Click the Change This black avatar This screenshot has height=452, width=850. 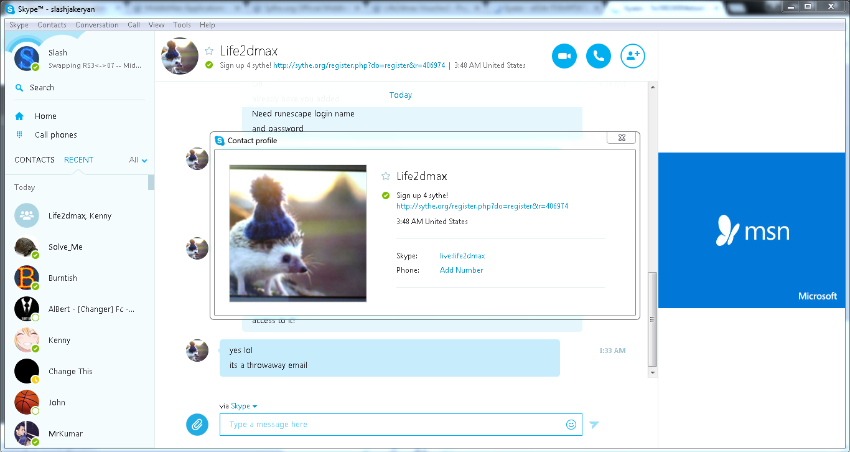click(27, 372)
